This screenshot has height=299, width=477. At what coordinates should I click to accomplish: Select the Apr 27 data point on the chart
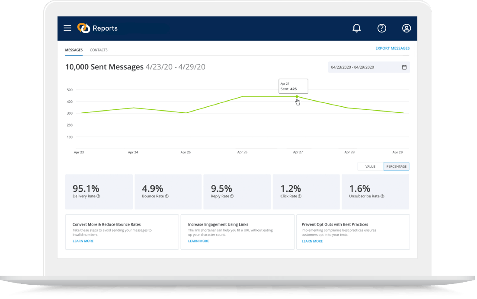click(x=297, y=96)
